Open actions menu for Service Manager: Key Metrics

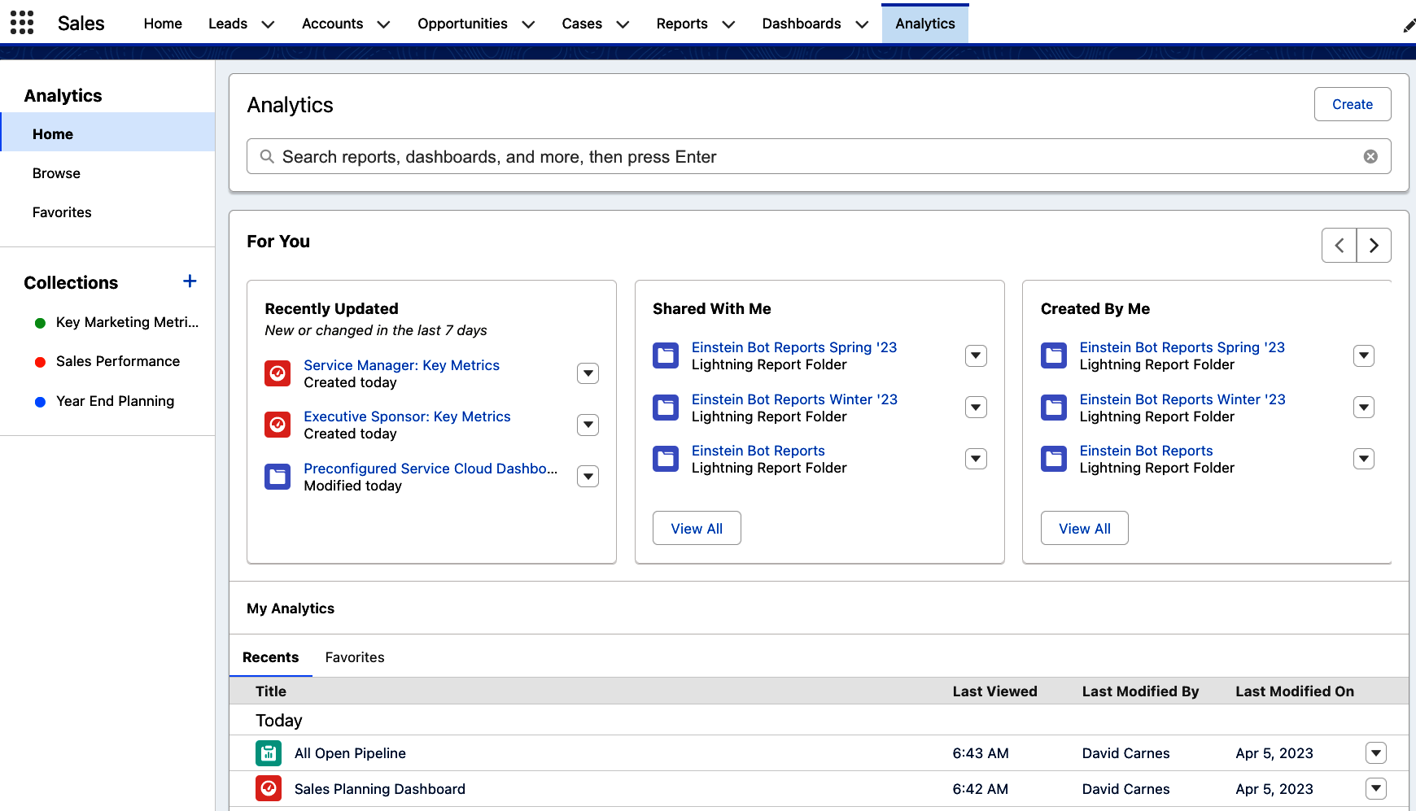(588, 373)
